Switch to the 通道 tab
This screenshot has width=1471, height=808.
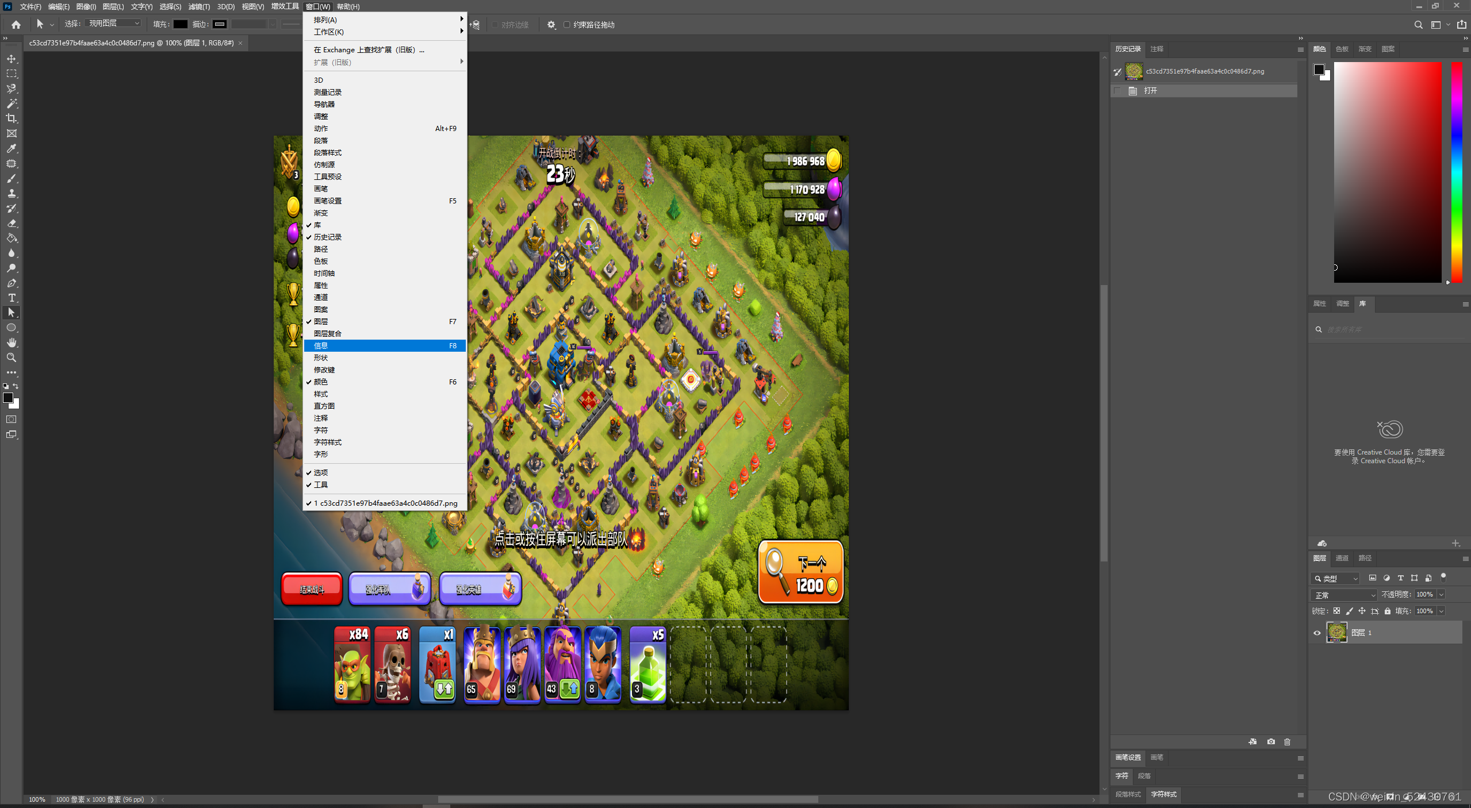tap(1342, 558)
